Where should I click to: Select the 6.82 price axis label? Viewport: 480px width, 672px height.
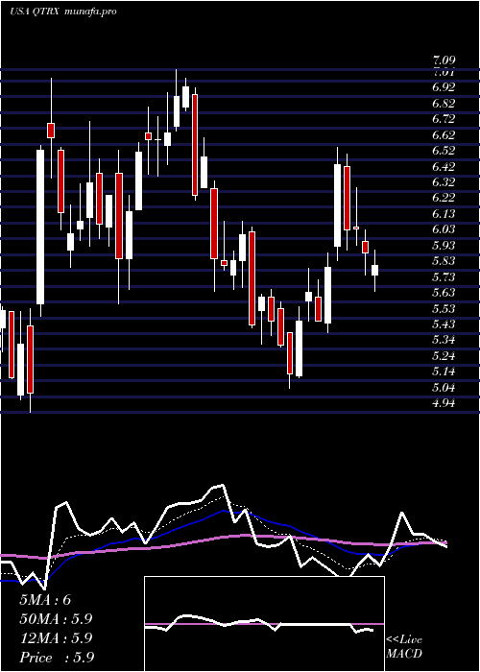click(x=444, y=104)
